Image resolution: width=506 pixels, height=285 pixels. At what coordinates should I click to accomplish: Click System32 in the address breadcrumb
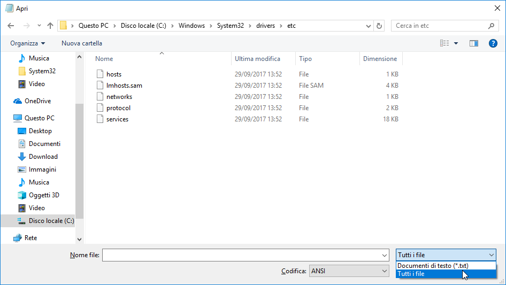click(230, 26)
